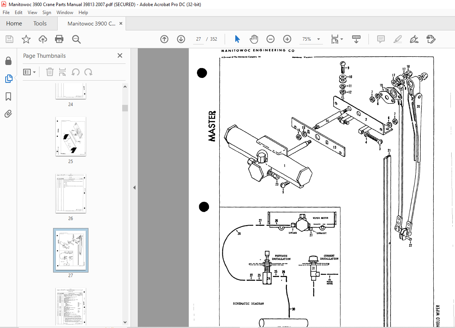Open the View menu
Screen dimensions: 455x328
32,13
